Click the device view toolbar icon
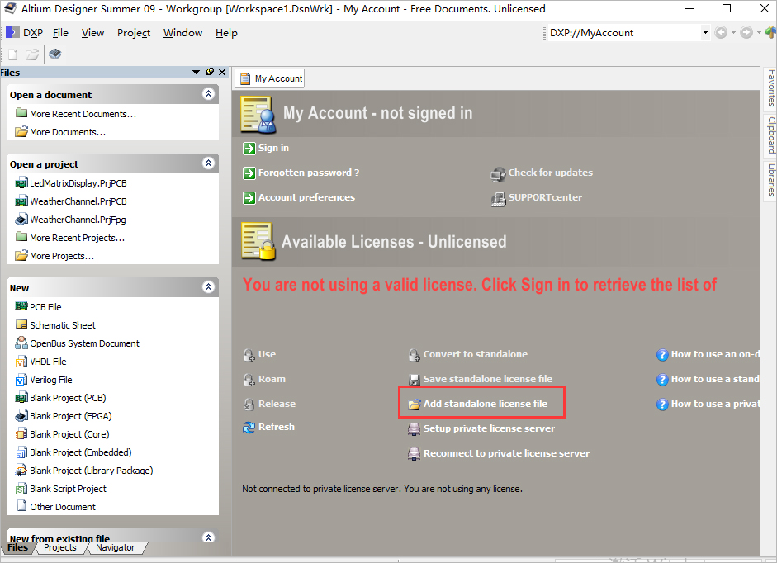 tap(55, 54)
